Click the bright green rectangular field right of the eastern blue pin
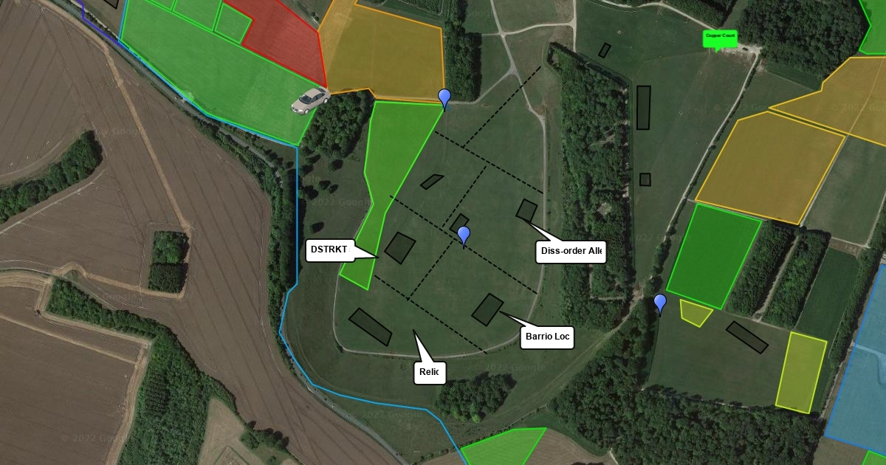 tap(713, 256)
